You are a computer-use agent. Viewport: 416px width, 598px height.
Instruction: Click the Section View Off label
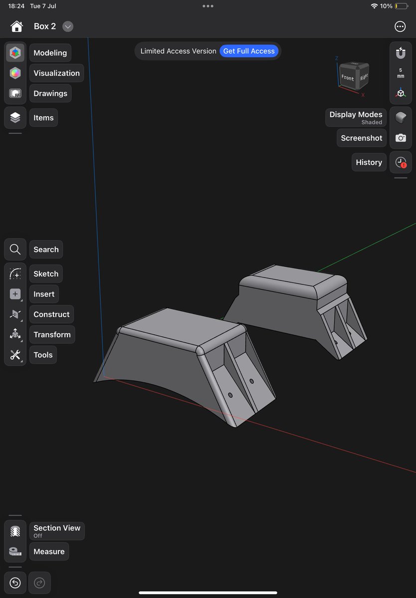(x=57, y=531)
